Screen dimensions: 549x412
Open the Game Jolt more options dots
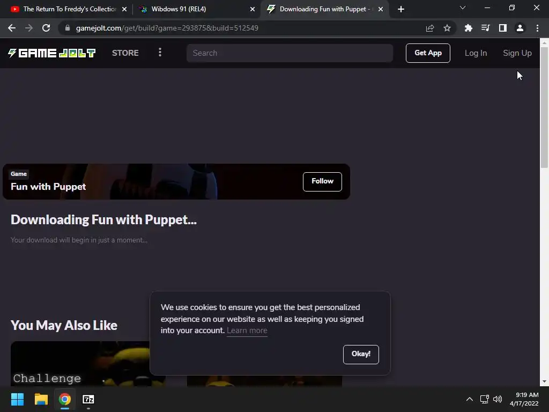tap(160, 53)
